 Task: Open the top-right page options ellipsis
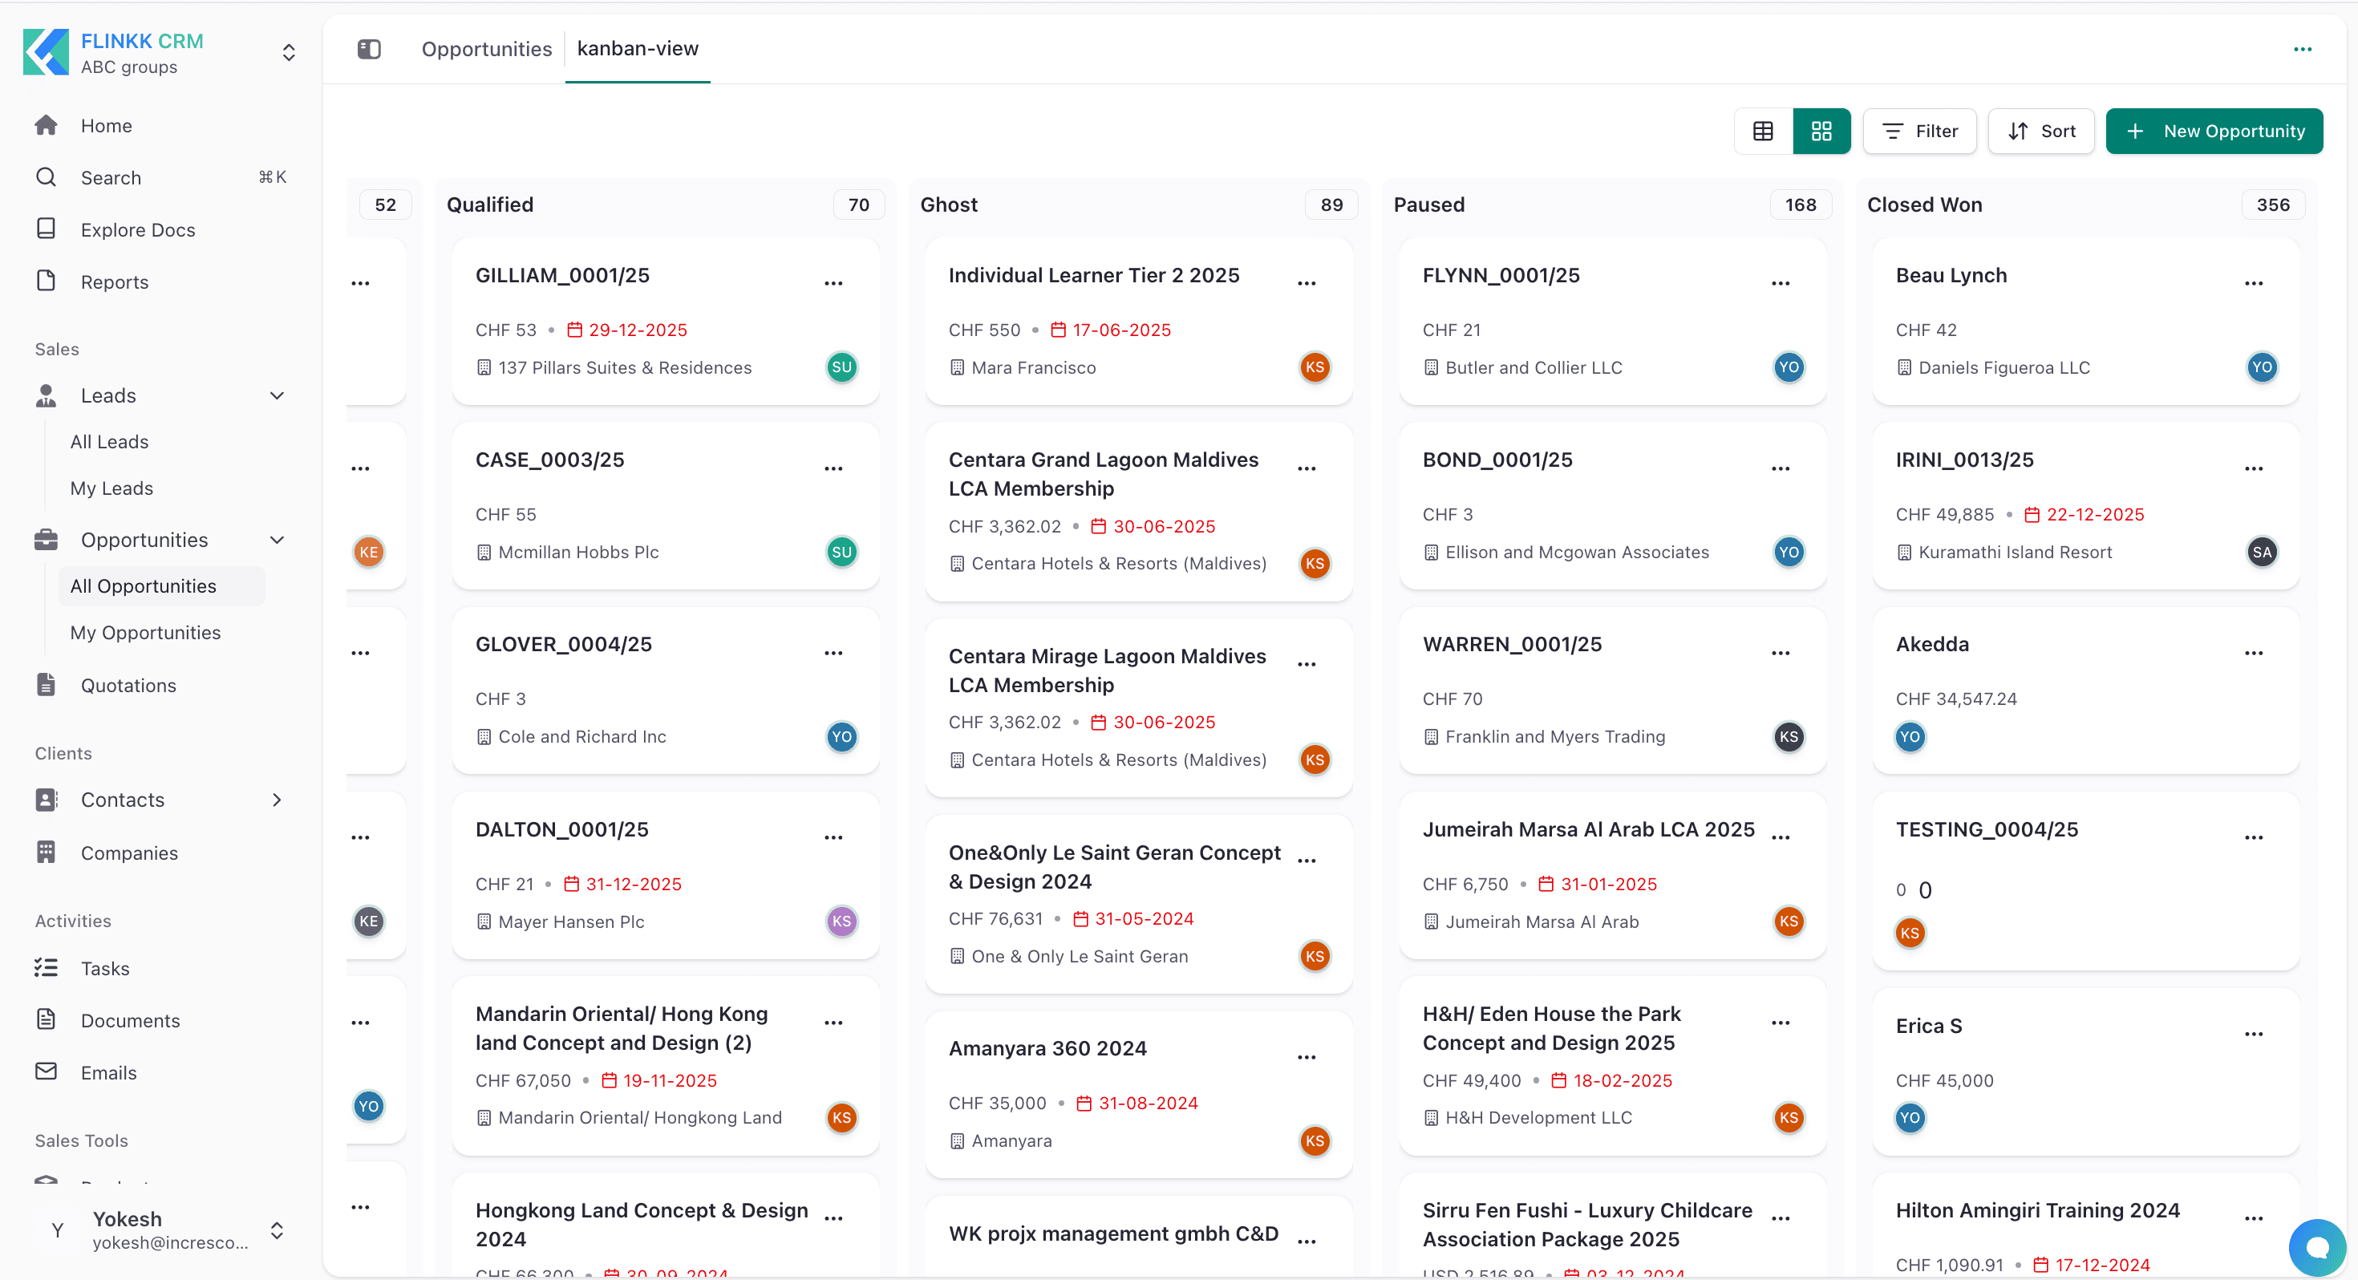(2302, 49)
